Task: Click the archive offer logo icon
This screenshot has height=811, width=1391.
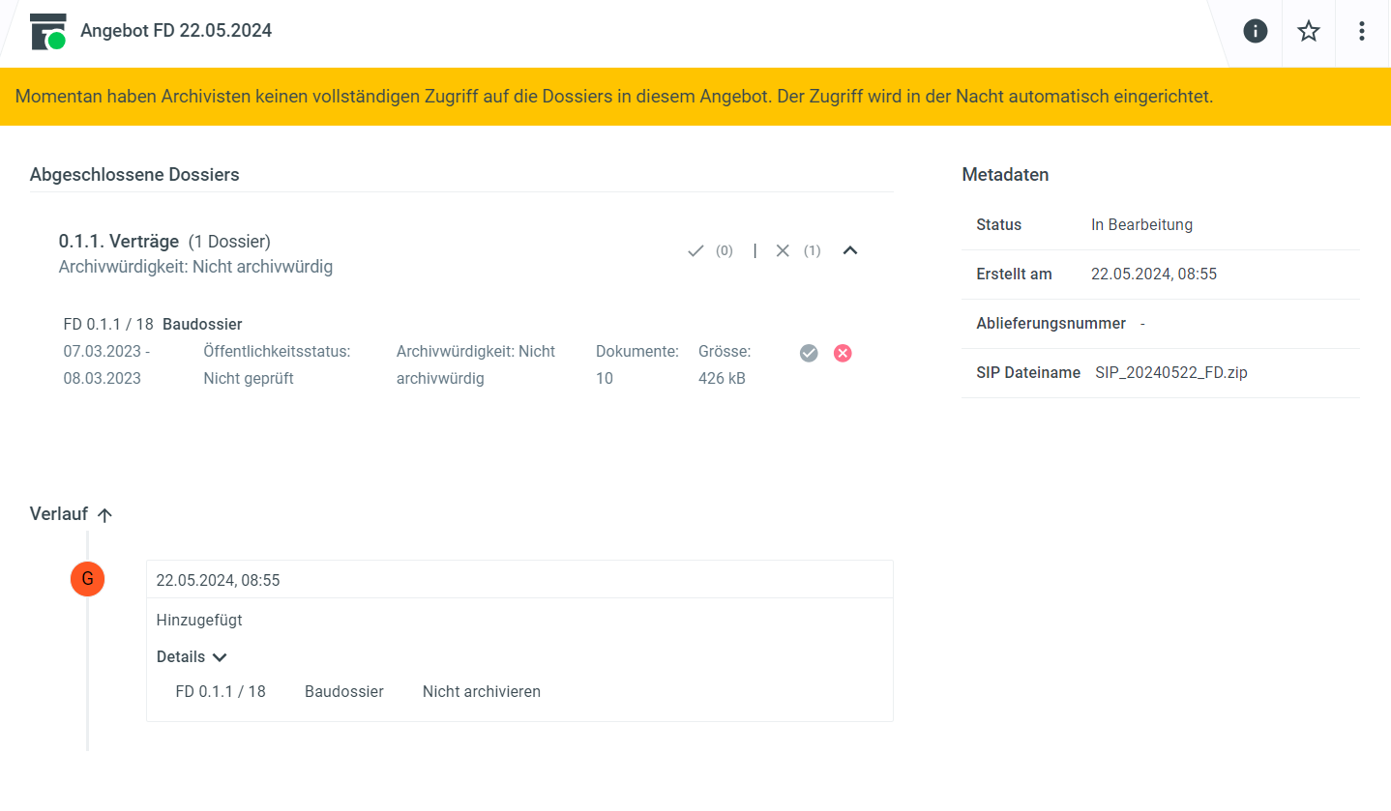Action: [x=48, y=31]
